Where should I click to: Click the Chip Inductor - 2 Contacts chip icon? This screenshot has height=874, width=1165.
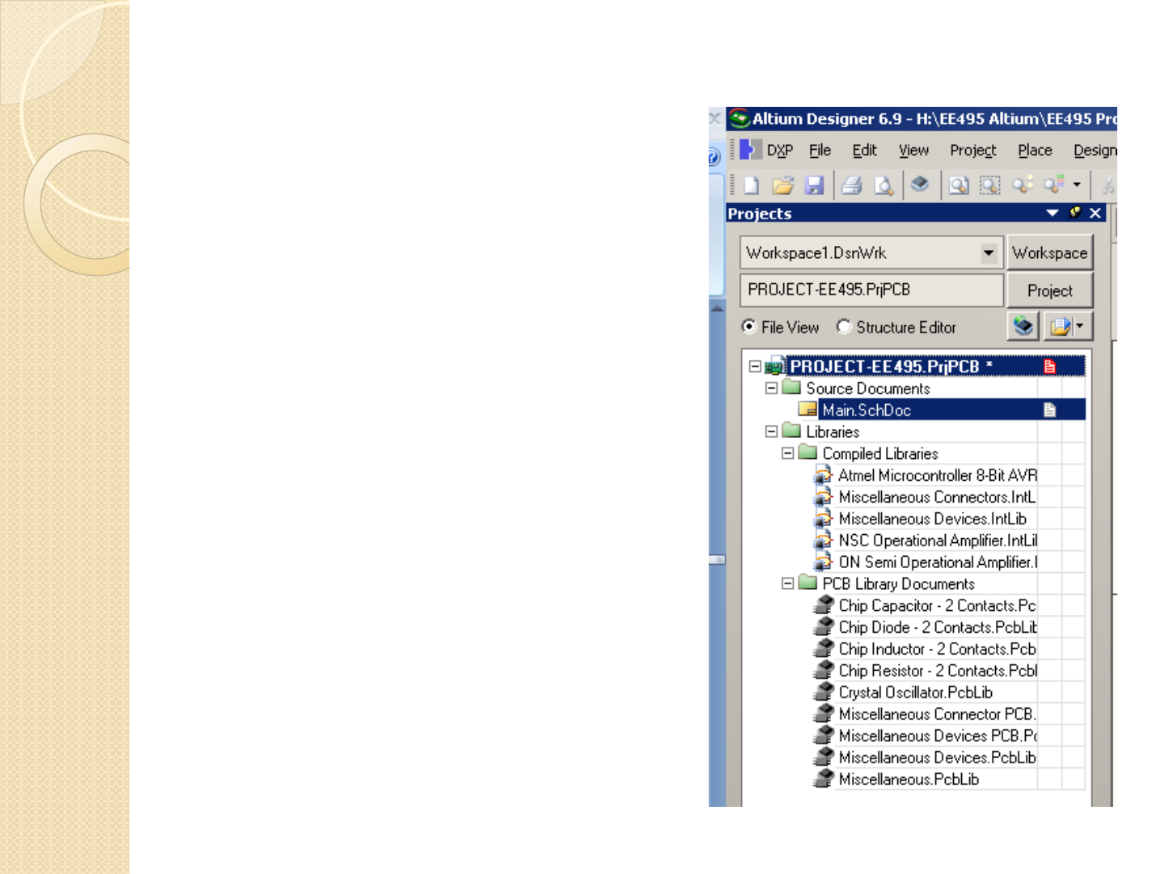pos(824,649)
